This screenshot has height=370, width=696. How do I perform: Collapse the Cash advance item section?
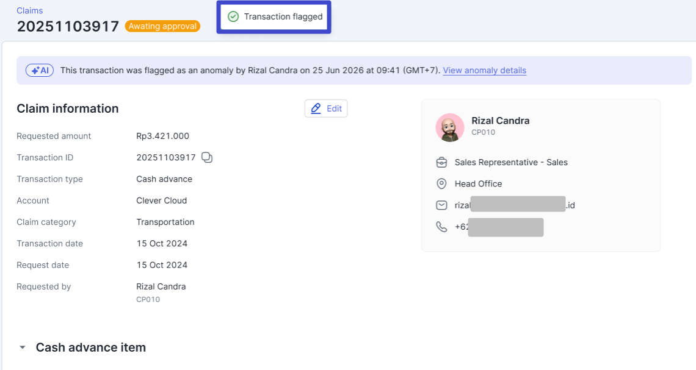click(23, 347)
